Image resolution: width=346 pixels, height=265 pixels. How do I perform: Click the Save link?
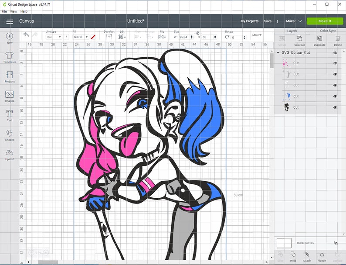268,21
